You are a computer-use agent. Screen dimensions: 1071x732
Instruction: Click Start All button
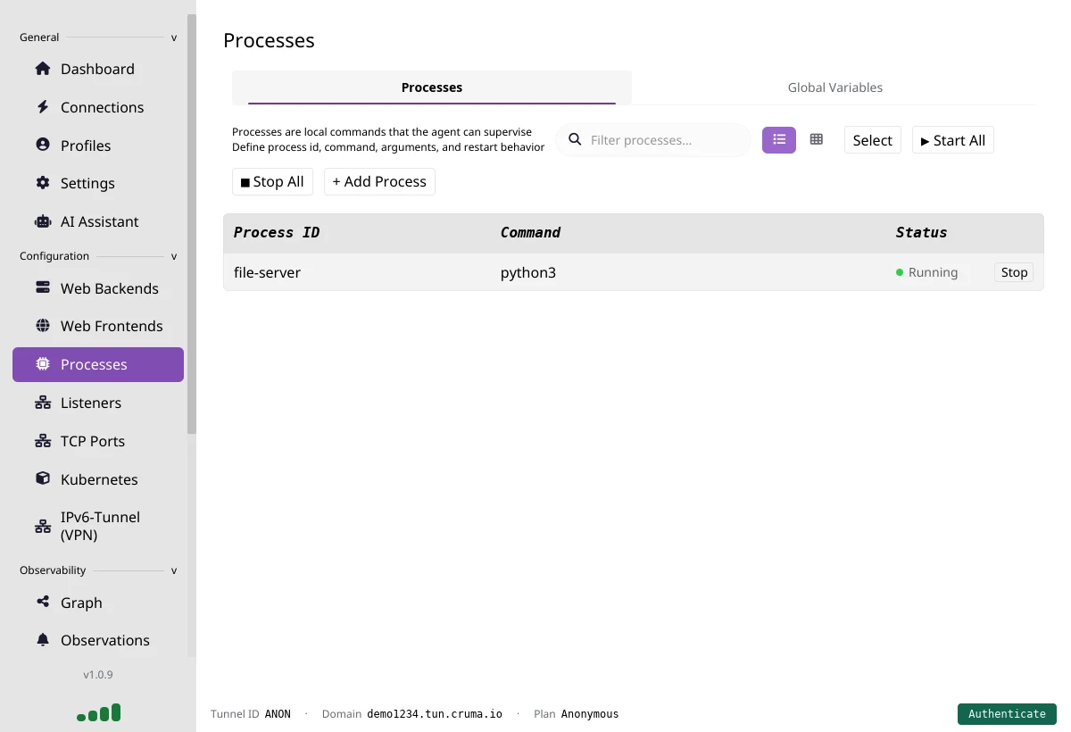point(953,140)
